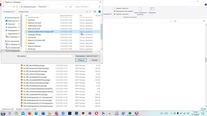Click (E:) Local disk breadcrumb segment
This screenshot has width=207, height=116.
click(x=28, y=7)
